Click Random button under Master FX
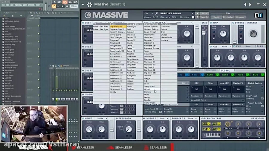This screenshot has width=269, height=151. pyautogui.click(x=238, y=96)
